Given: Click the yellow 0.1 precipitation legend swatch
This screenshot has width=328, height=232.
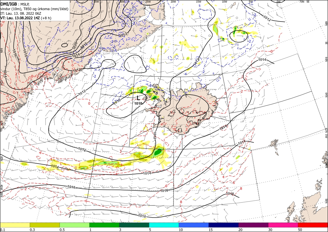Looking at the screenshot, I should 15,225.
